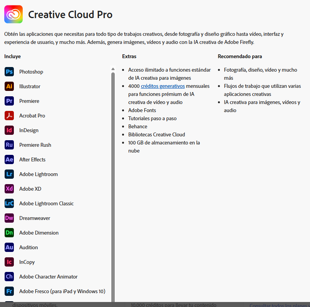
Task: Select the Audition label
Action: [x=28, y=247]
